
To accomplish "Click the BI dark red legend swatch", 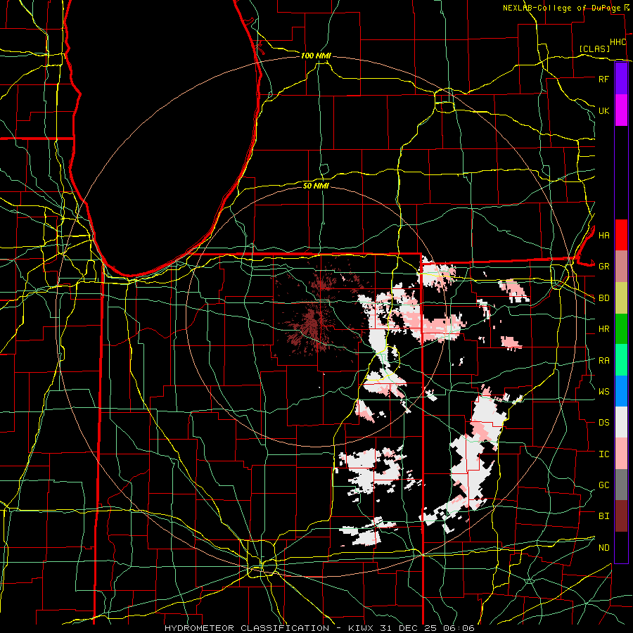I will pyautogui.click(x=621, y=516).
